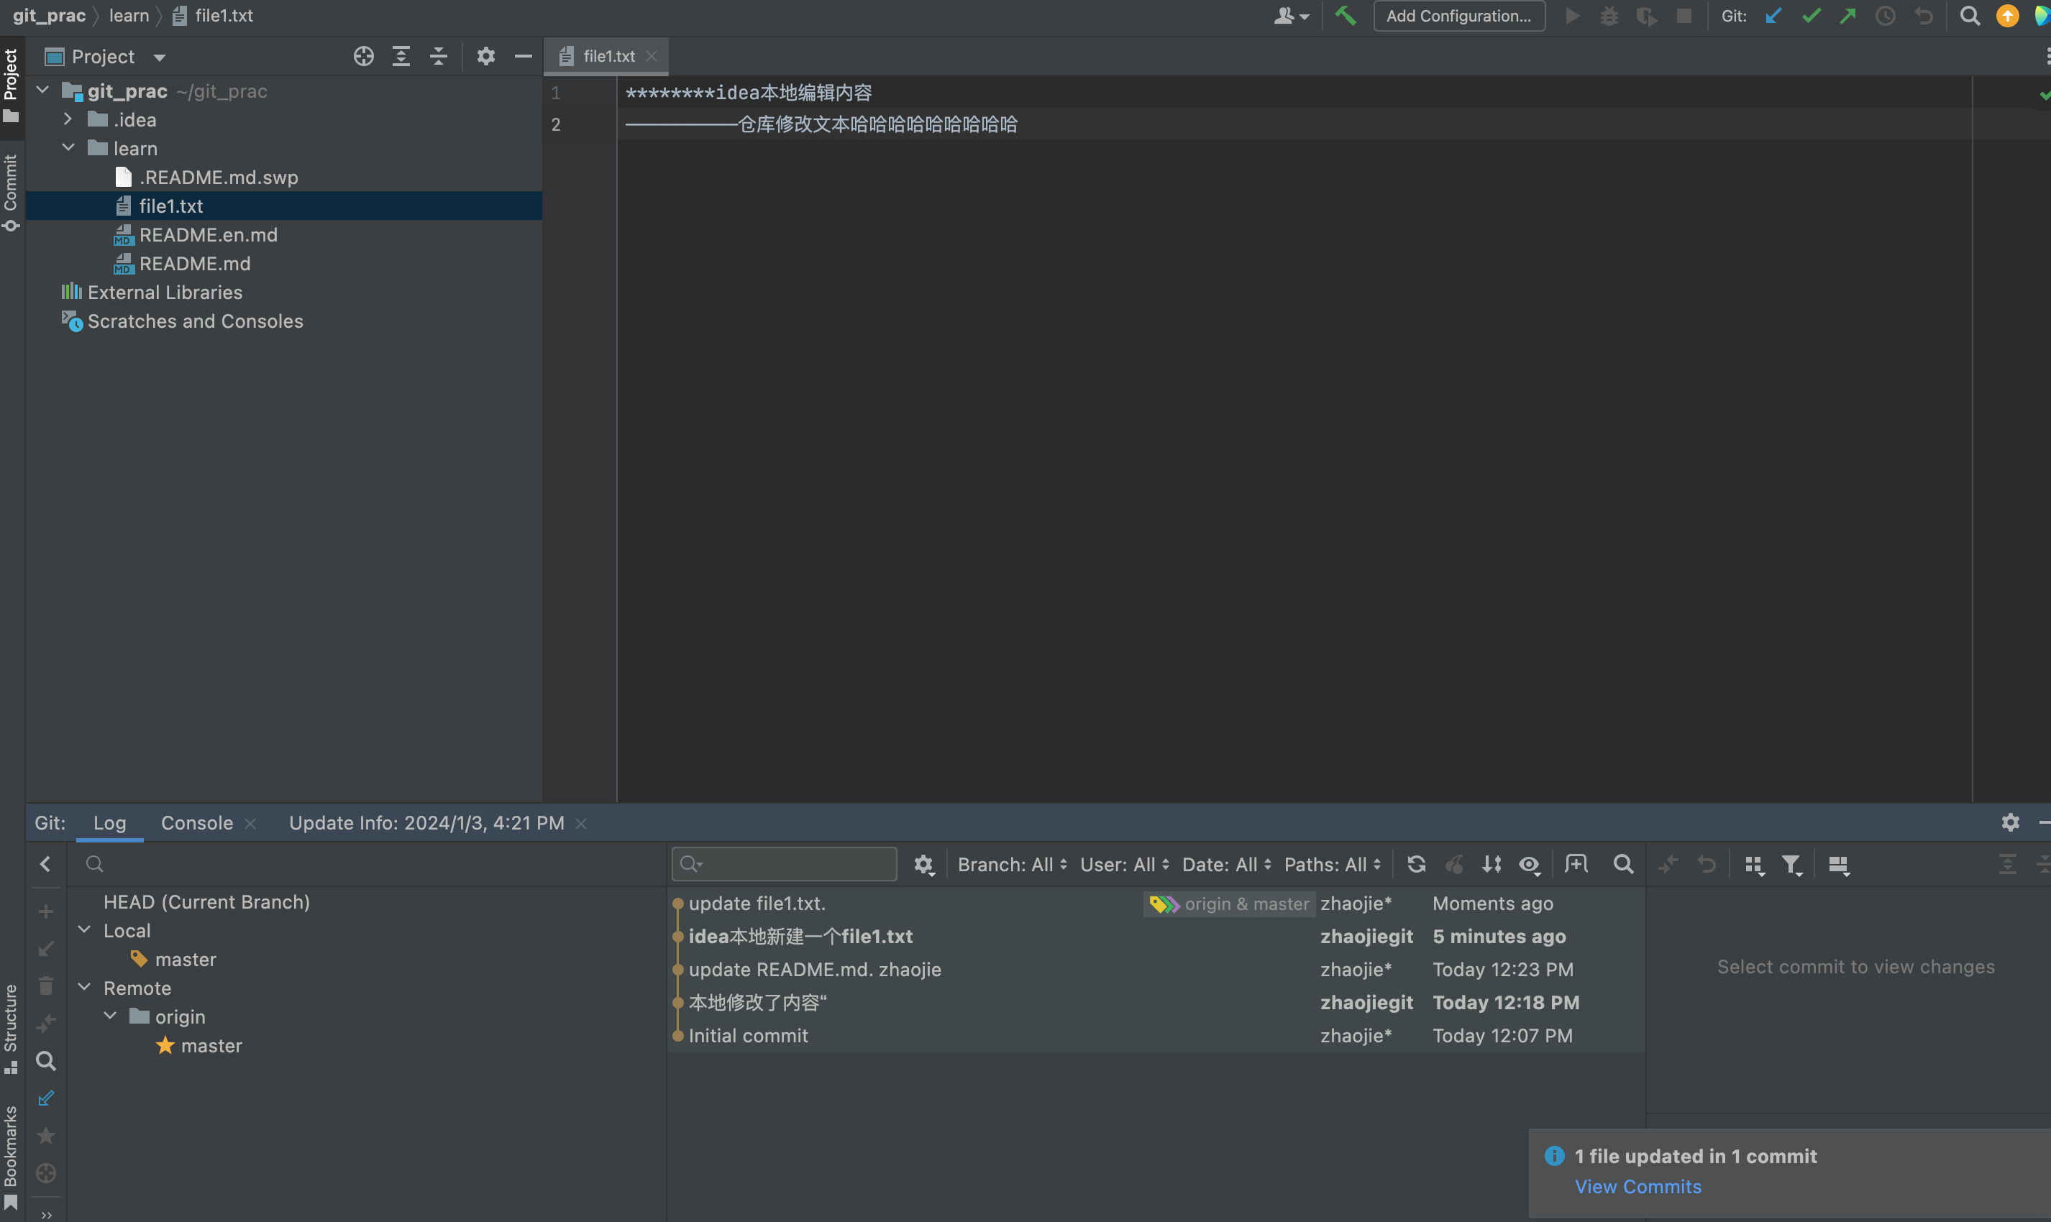Open the Branch: All filter dropdown
2051x1222 pixels.
[x=1013, y=865]
